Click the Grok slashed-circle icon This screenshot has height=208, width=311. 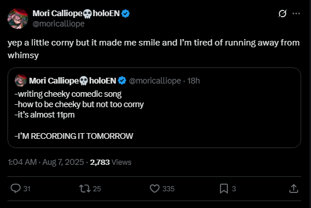pos(282,13)
